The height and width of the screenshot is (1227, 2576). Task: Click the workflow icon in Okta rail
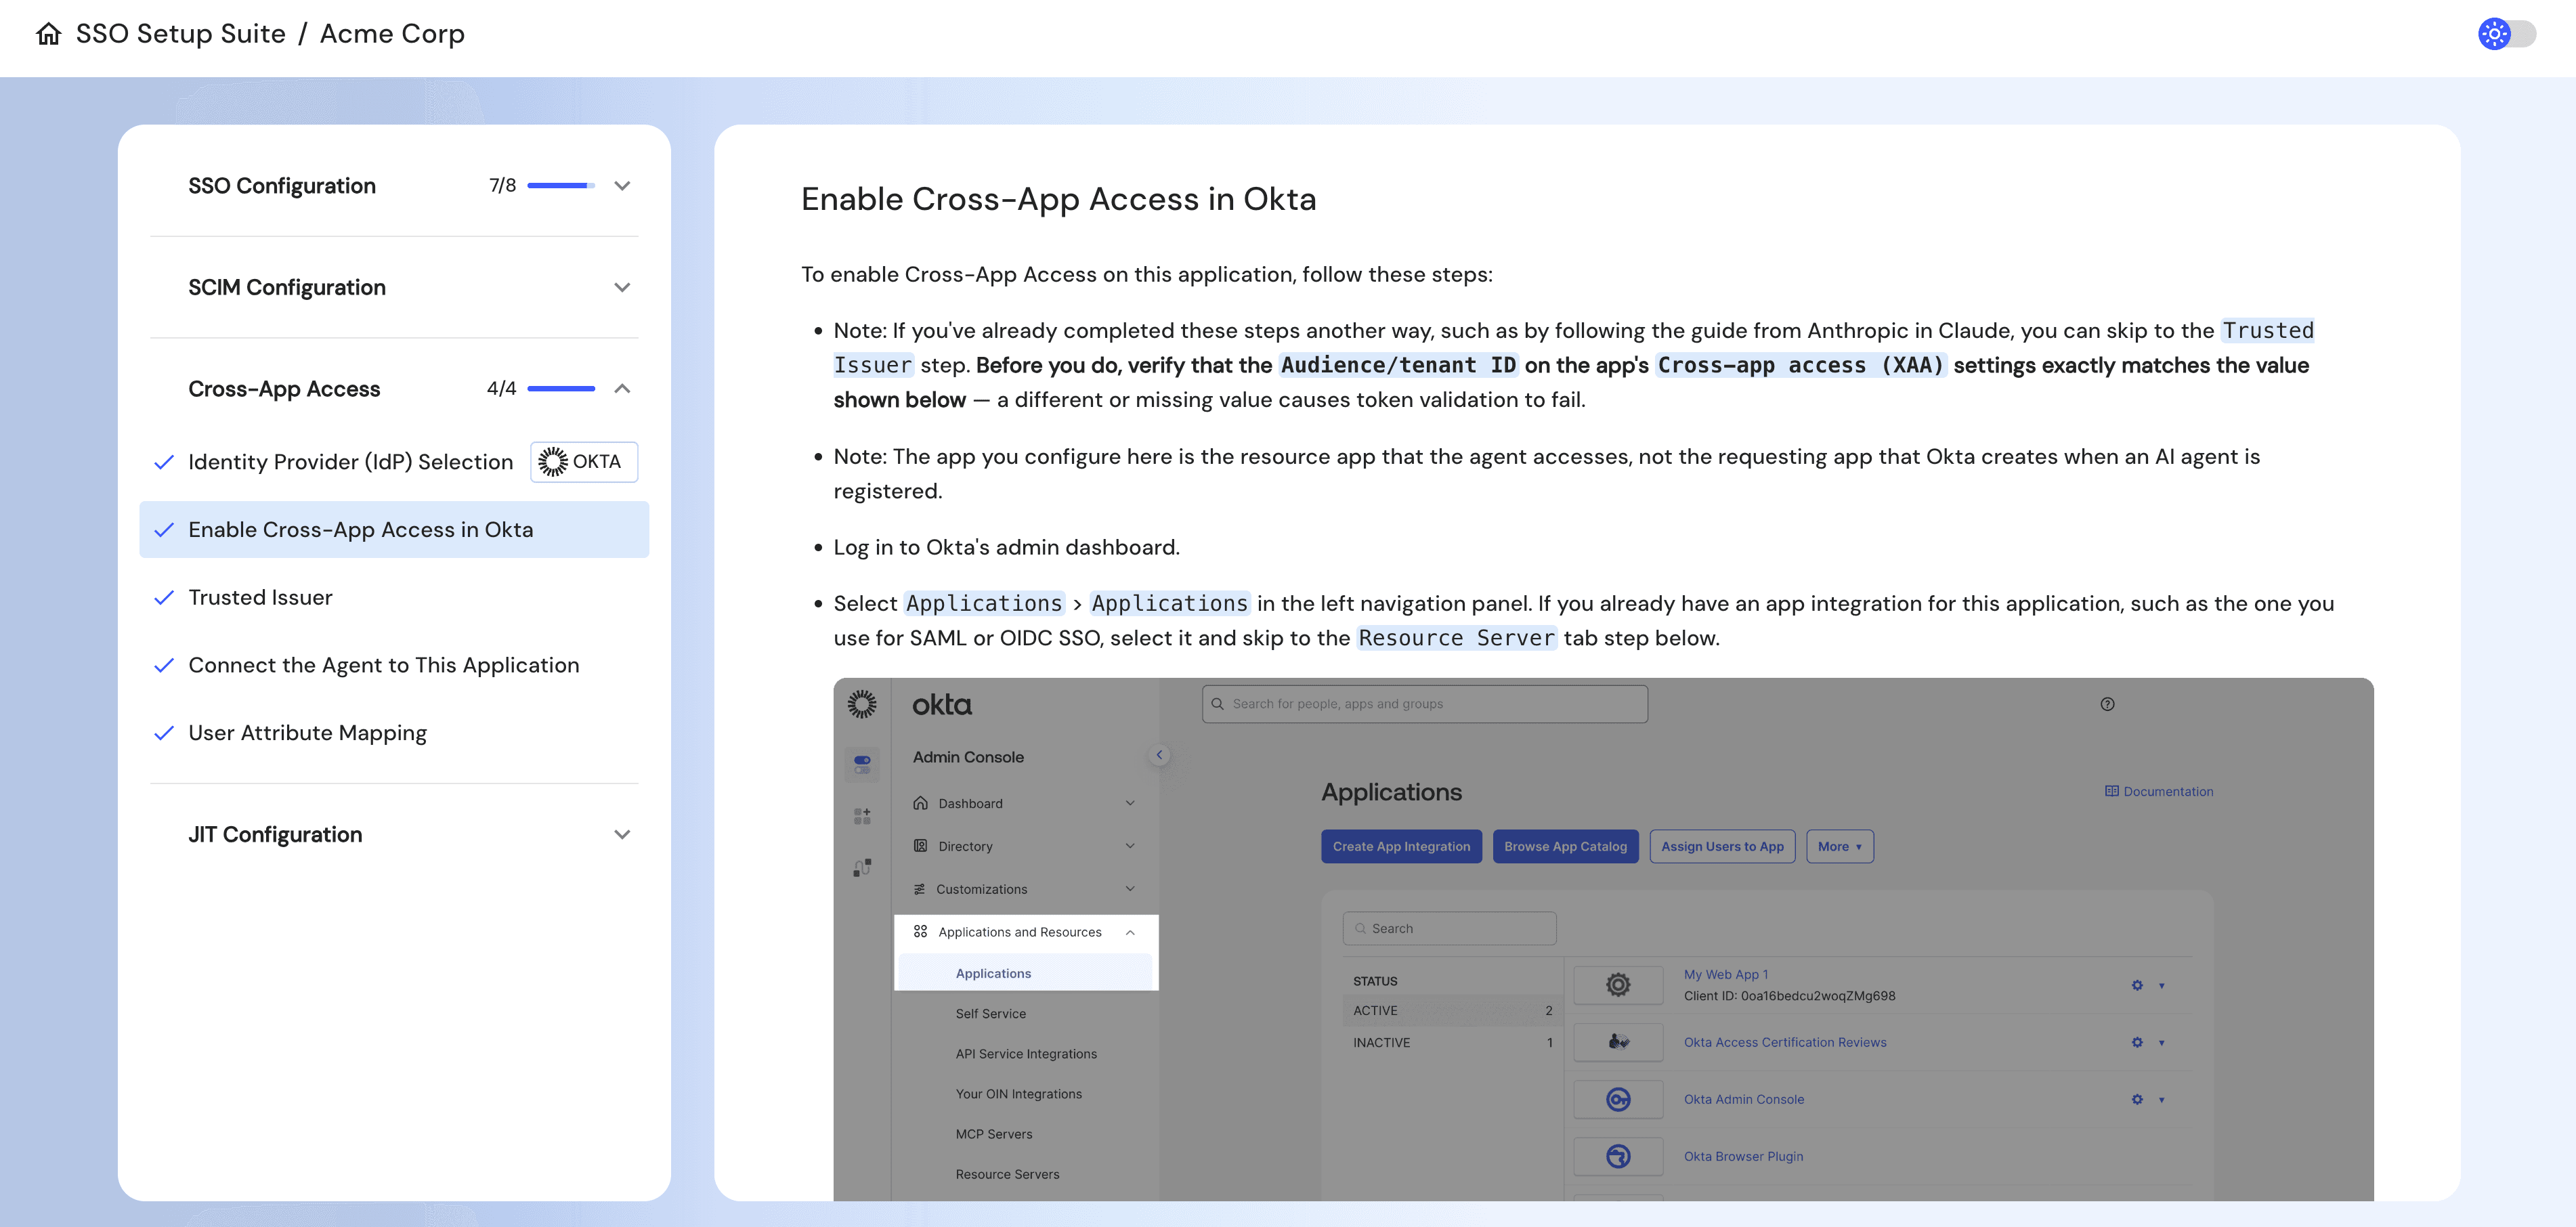pos(862,867)
